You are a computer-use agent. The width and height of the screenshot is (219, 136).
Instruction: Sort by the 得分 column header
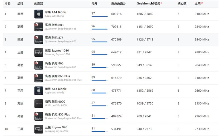pyautogui.click(x=94, y=4)
